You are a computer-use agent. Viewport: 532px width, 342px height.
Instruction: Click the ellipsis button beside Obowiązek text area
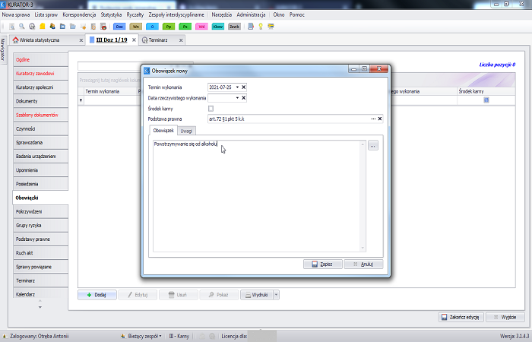click(373, 146)
